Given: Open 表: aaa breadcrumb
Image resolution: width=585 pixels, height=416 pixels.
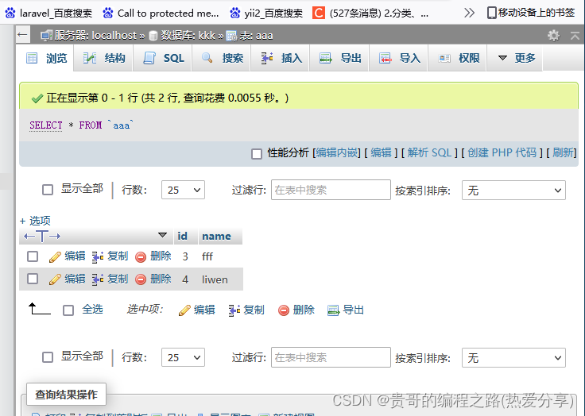Looking at the screenshot, I should pyautogui.click(x=250, y=36).
